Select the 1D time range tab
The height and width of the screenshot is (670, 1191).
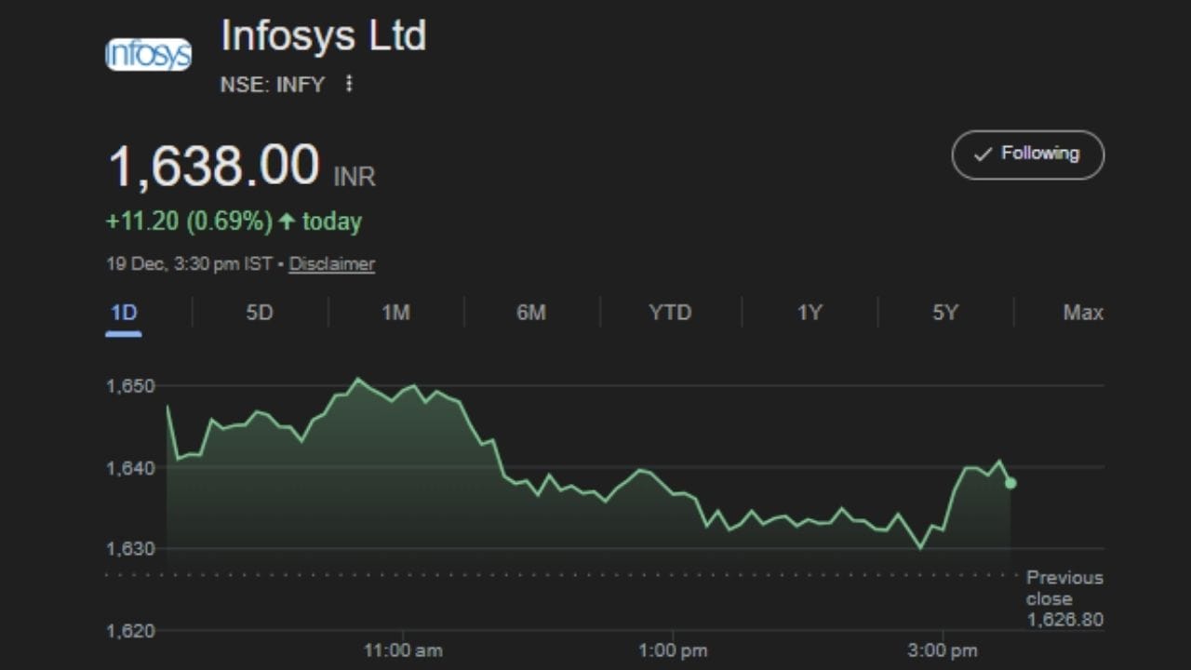[x=124, y=313]
